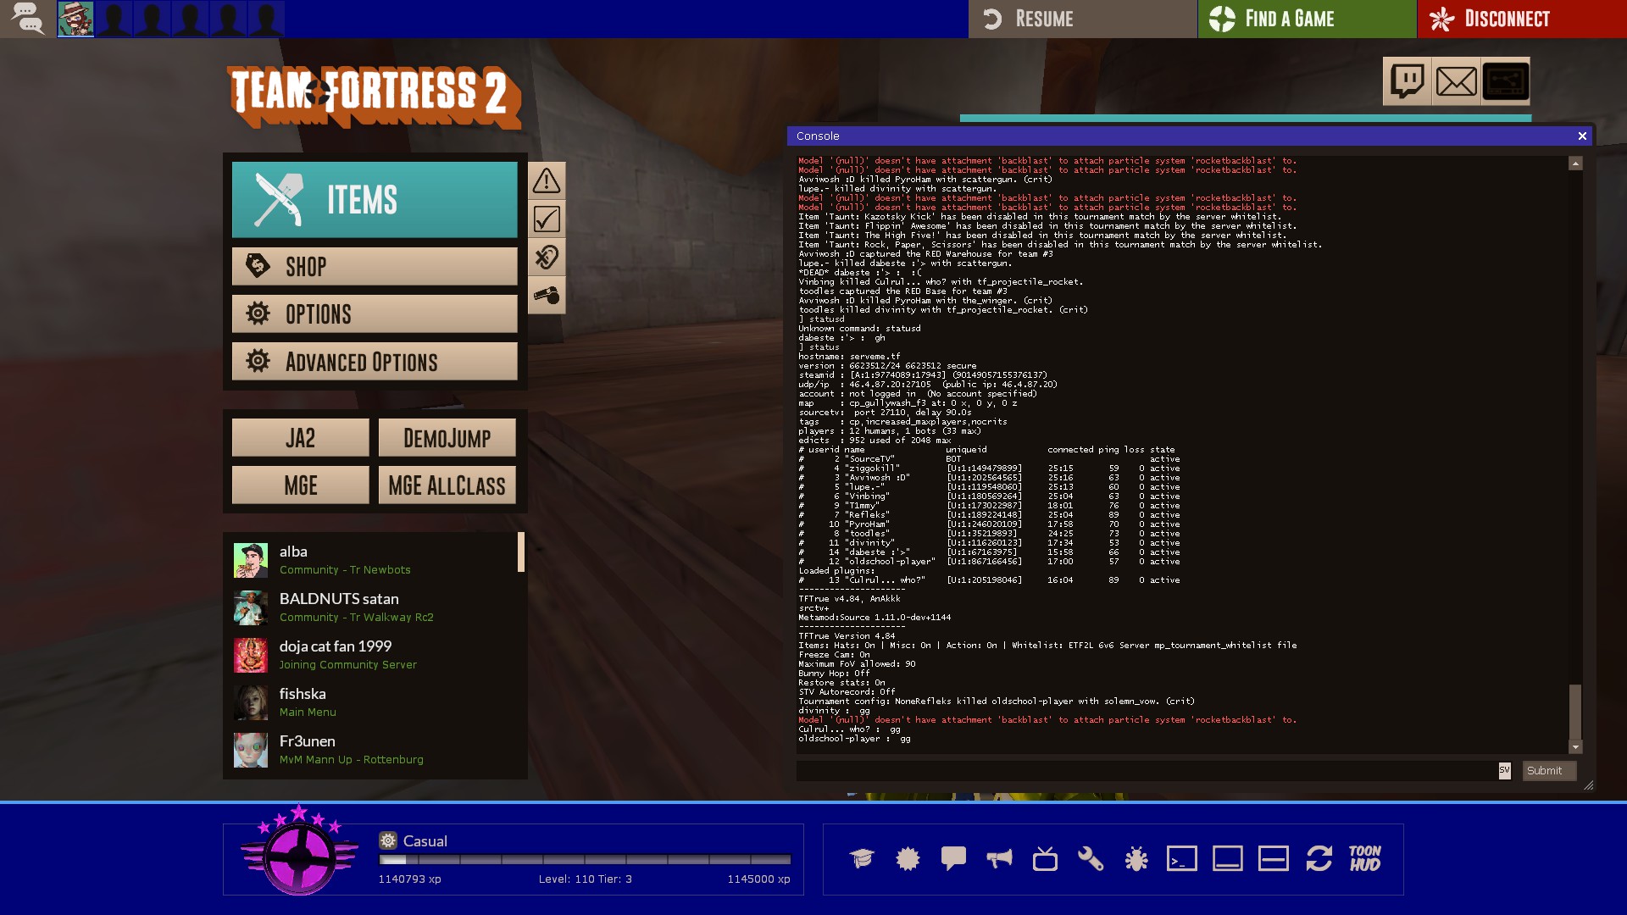
Task: Click Resume to return to game
Action: (1082, 19)
